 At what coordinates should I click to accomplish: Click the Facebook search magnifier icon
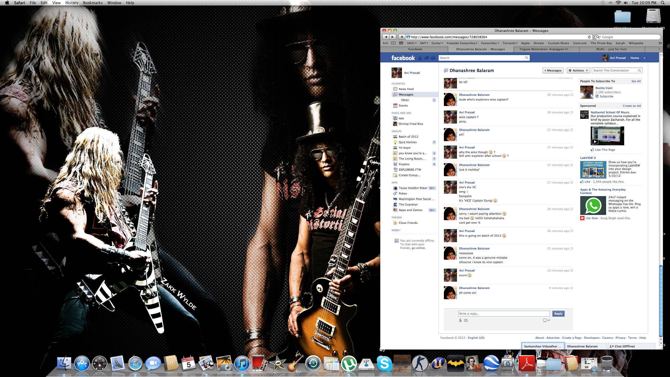(x=527, y=58)
